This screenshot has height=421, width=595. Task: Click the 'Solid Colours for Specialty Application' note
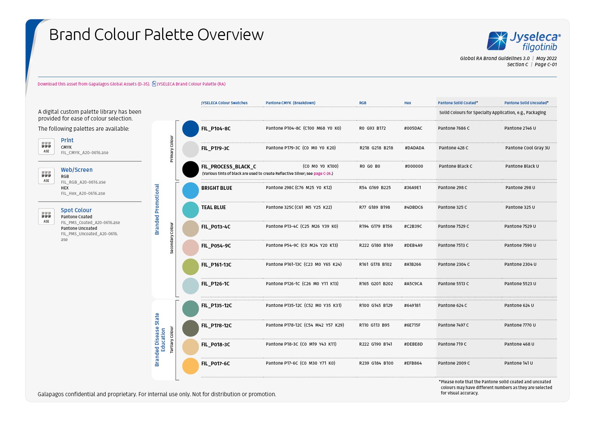click(493, 113)
